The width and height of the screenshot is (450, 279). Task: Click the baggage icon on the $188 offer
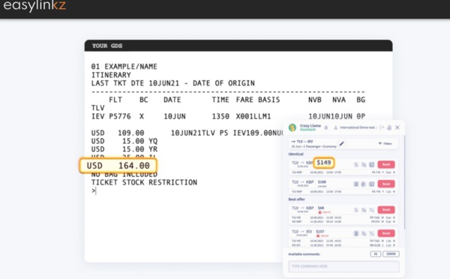pos(356,184)
